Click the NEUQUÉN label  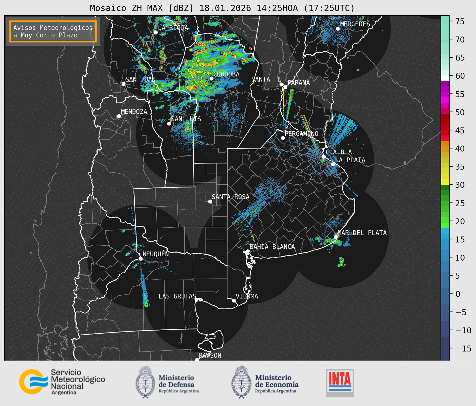(155, 254)
